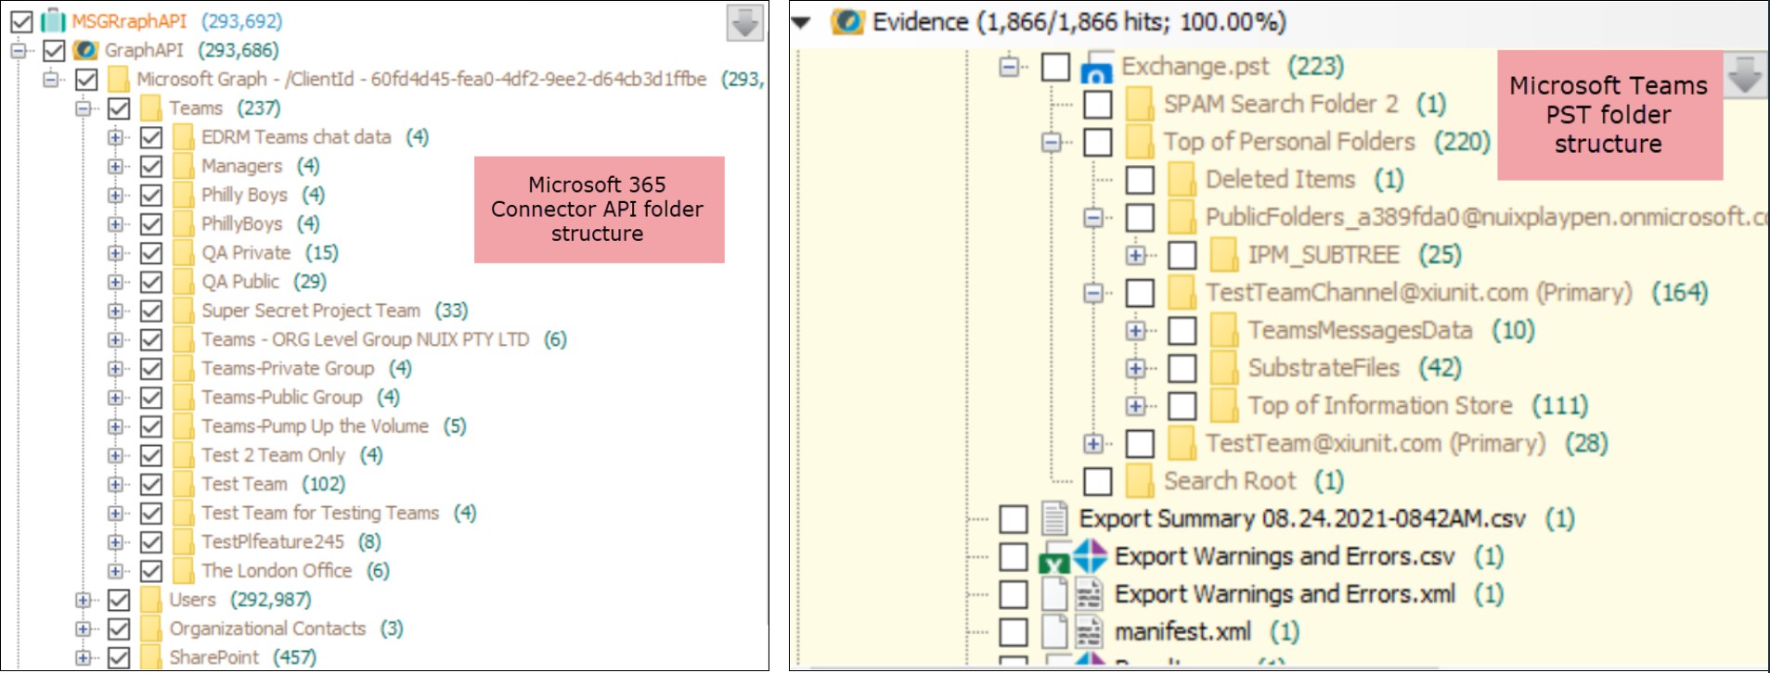Click the SubstrateFiles folder icon
This screenshot has height=673, width=1770.
[1224, 368]
